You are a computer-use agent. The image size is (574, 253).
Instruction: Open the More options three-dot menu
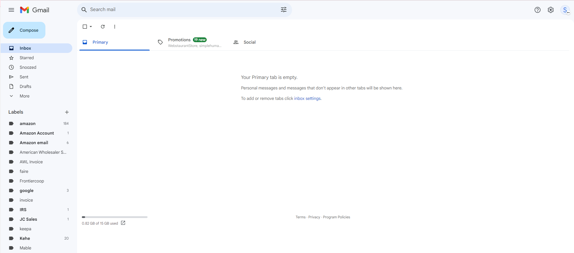[x=115, y=27]
